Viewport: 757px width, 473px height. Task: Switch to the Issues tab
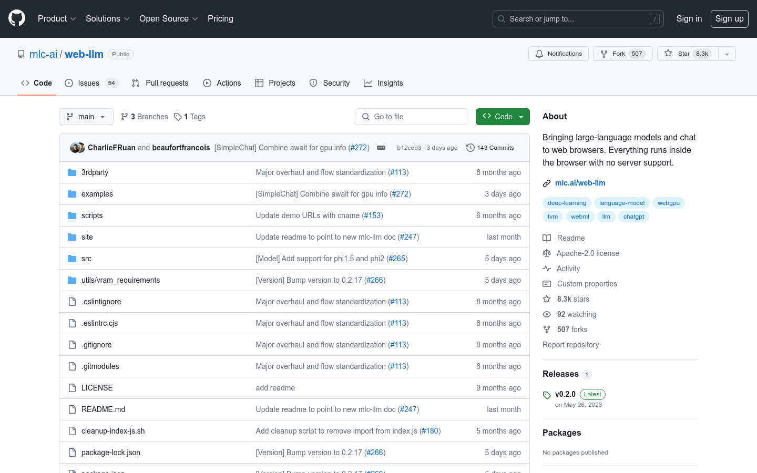91,83
